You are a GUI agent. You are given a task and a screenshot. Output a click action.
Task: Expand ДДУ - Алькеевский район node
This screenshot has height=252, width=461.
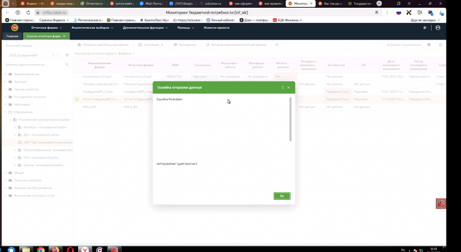pyautogui.click(x=15, y=135)
